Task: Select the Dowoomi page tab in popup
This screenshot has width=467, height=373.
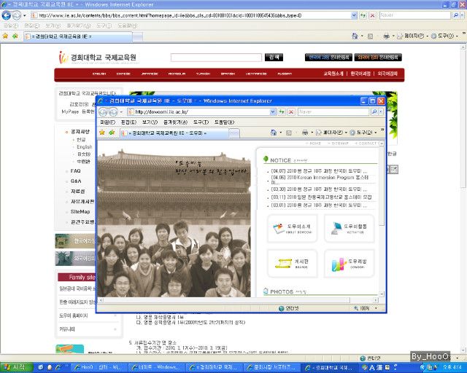Action: coord(174,133)
